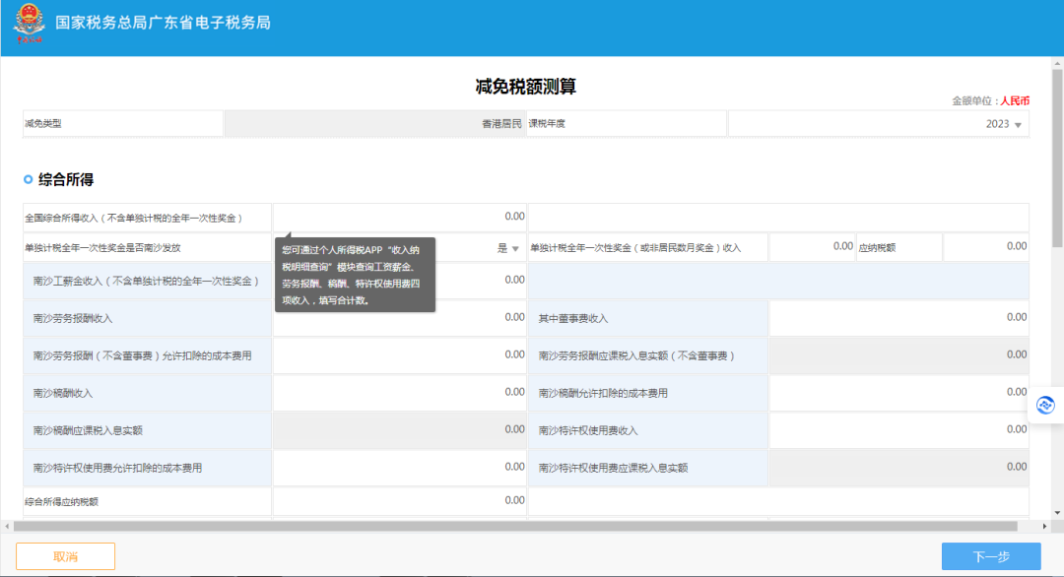Click the left arrow of horizontal scrollbar
This screenshot has width=1064, height=577.
point(7,526)
